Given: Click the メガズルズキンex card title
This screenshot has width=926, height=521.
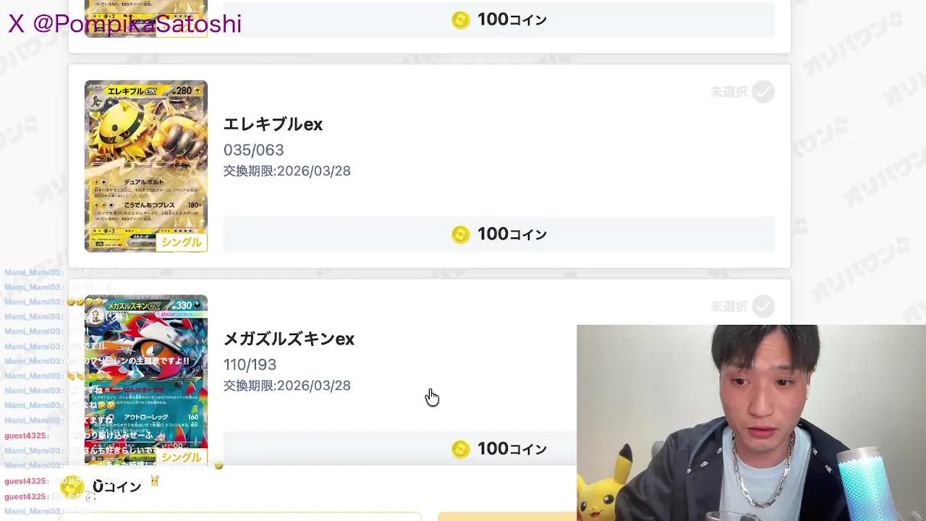Looking at the screenshot, I should click(289, 339).
